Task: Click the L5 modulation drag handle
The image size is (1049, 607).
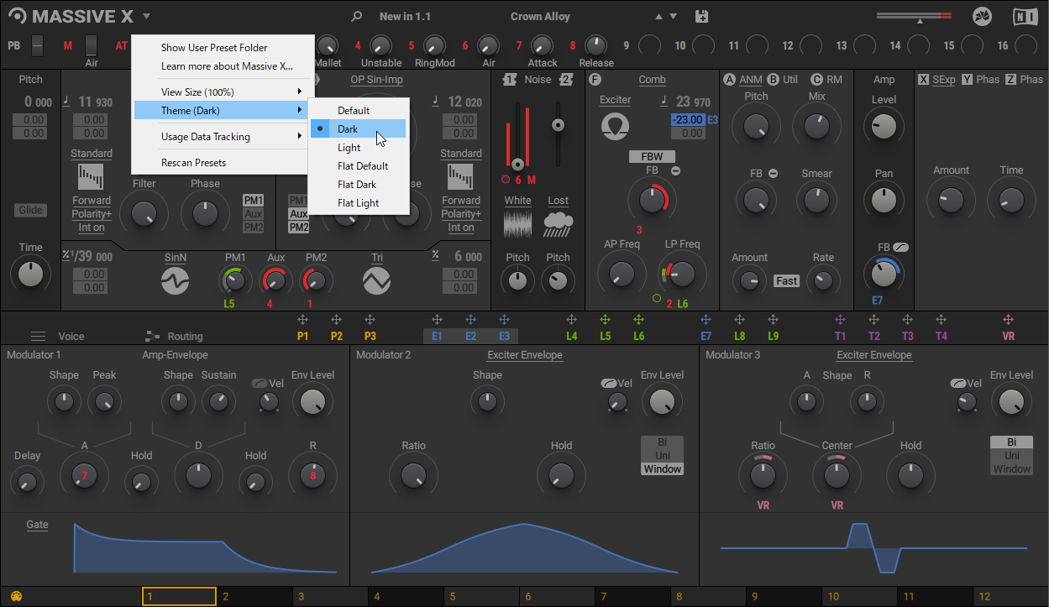Action: (x=605, y=320)
